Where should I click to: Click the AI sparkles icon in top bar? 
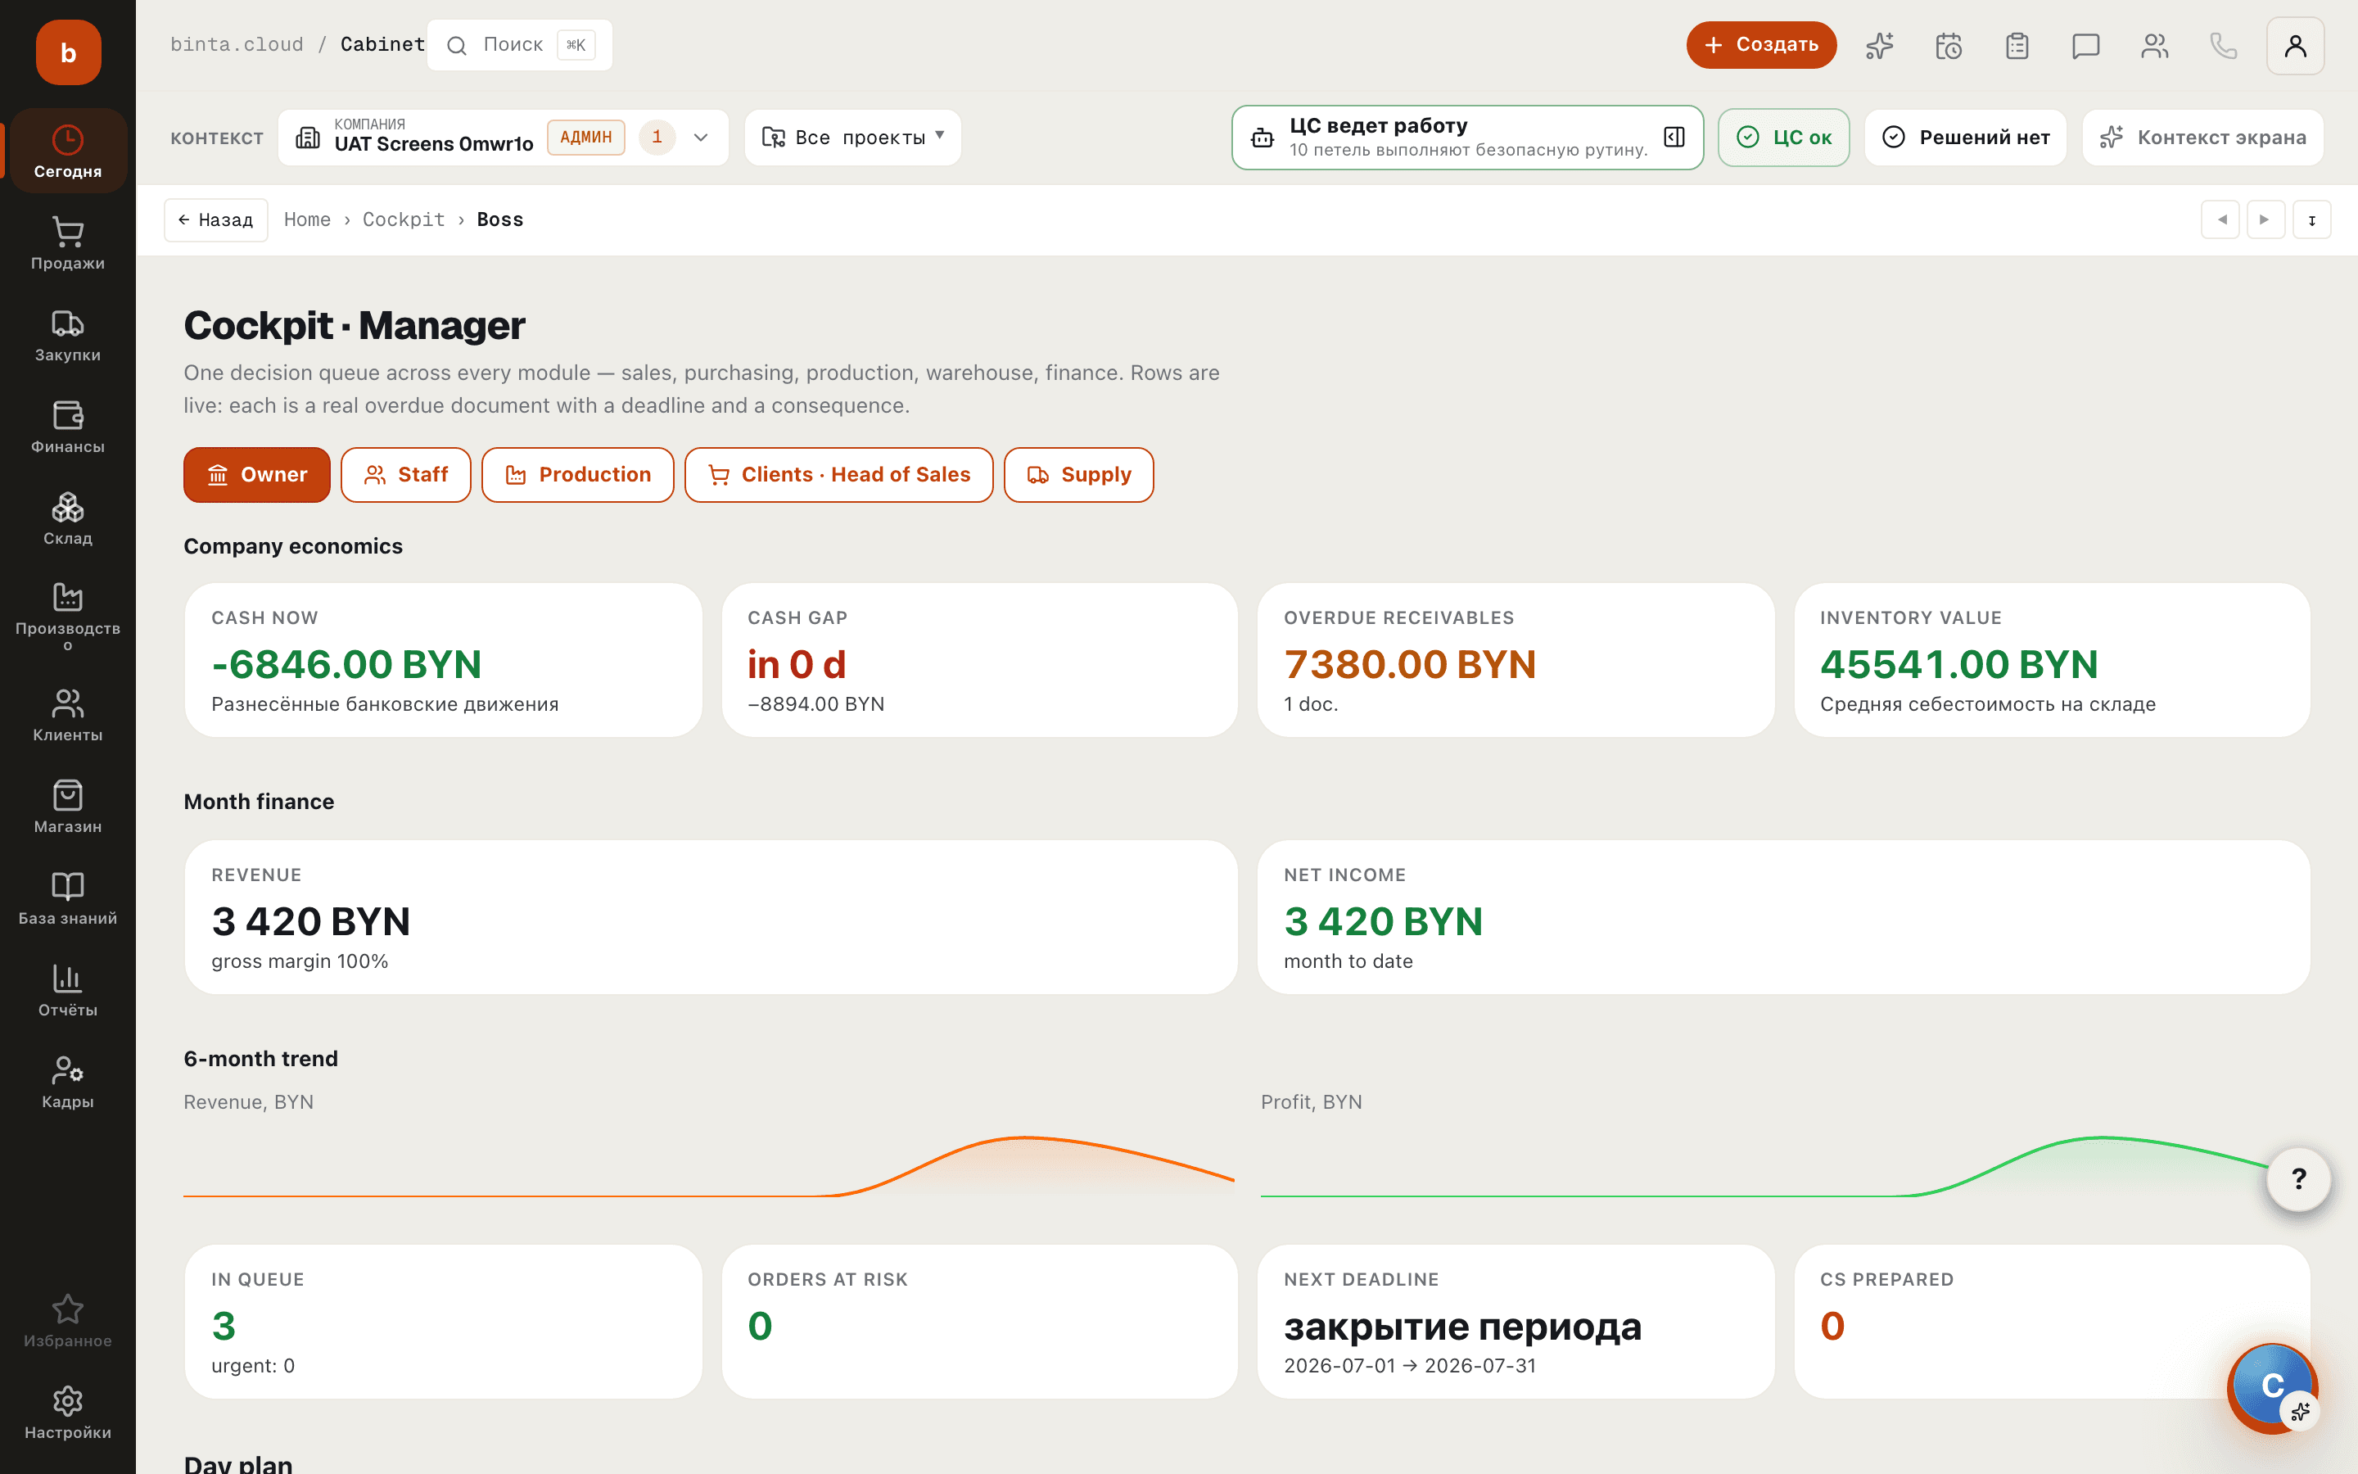click(x=1880, y=46)
